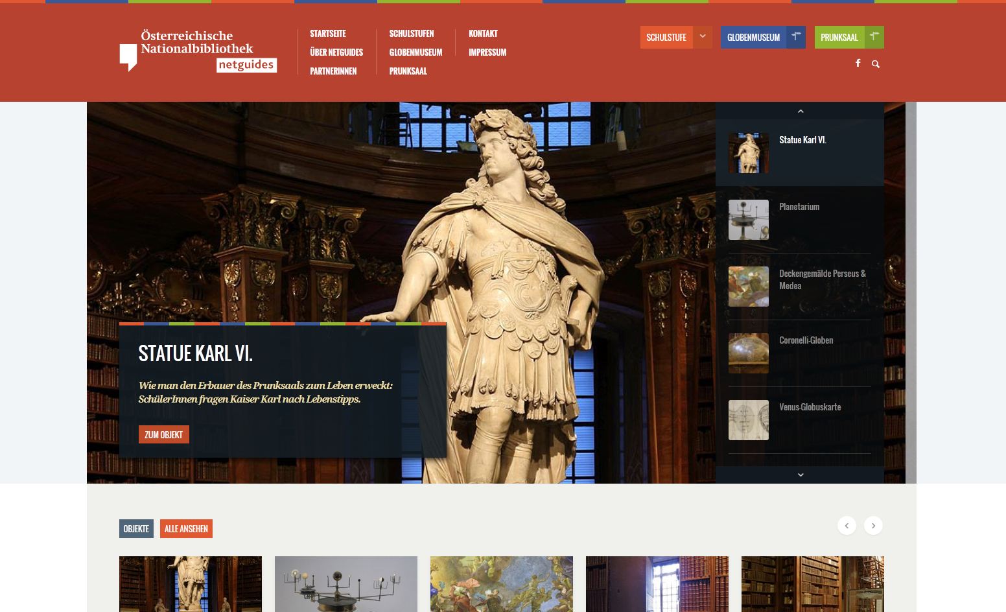
Task: Click the Coronelli-Globen sidebar title
Action: click(806, 340)
